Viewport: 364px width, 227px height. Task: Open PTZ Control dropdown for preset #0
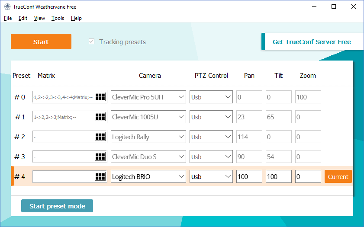click(211, 97)
